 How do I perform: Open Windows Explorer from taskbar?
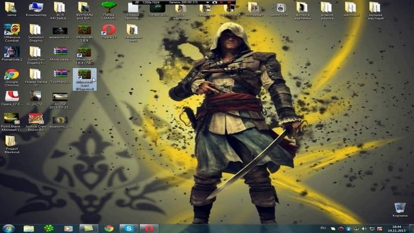coord(28,228)
